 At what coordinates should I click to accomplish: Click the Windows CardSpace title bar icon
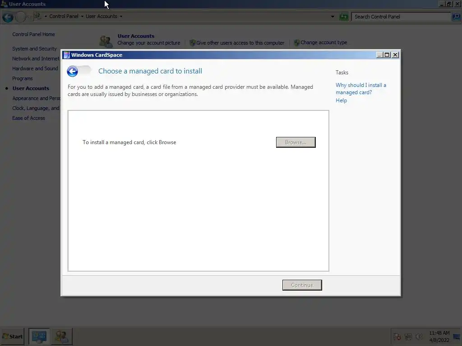tap(67, 55)
